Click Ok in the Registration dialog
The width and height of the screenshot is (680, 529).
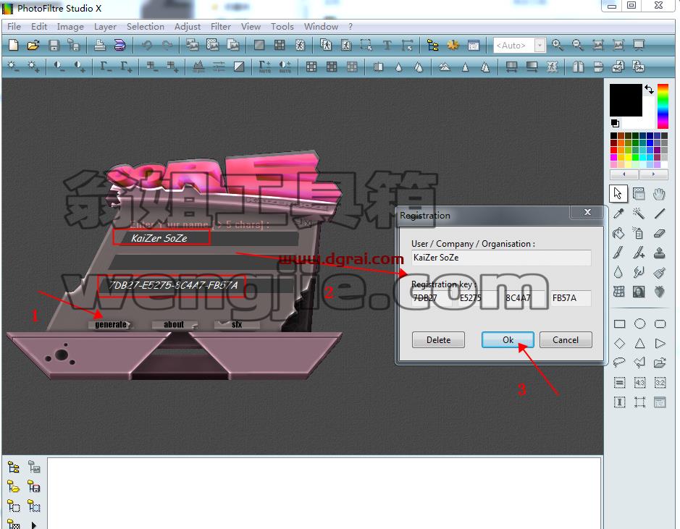[508, 340]
